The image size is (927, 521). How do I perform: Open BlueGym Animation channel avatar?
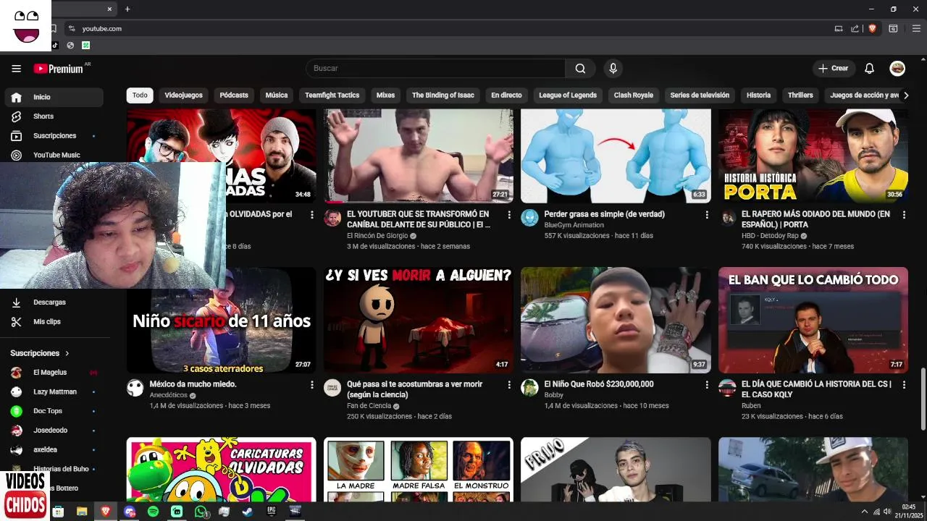[x=529, y=218]
